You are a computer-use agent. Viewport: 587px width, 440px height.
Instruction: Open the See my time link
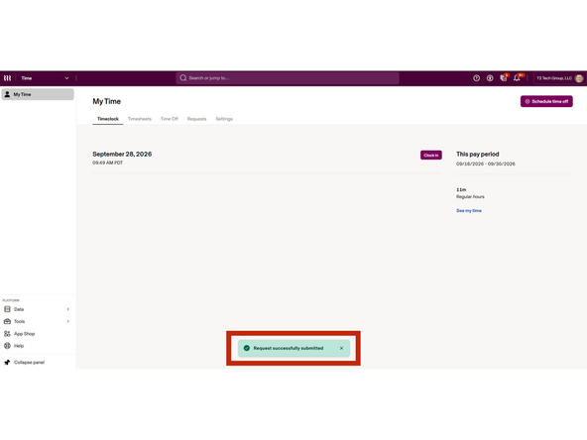(x=469, y=211)
